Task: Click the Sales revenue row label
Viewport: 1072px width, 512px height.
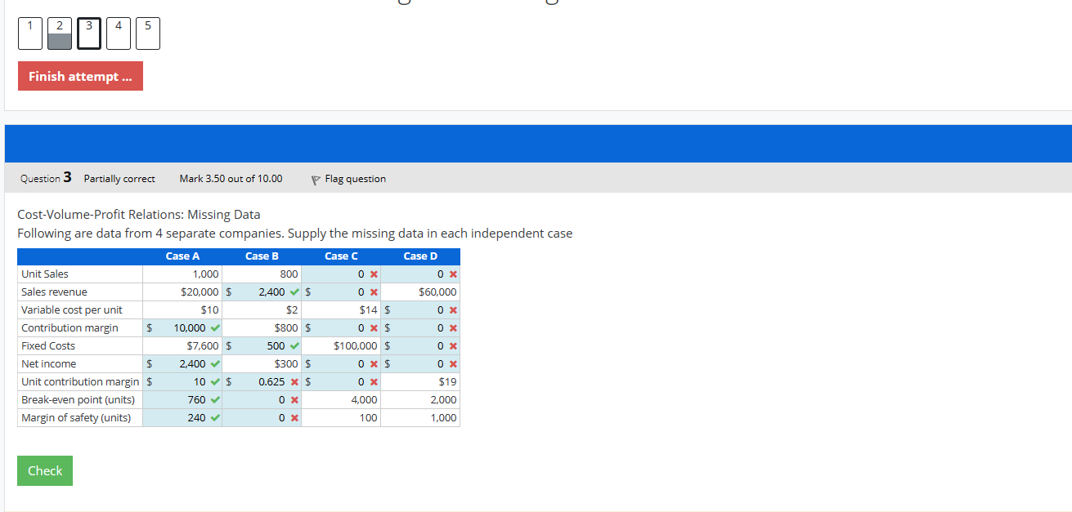Action: 54,292
